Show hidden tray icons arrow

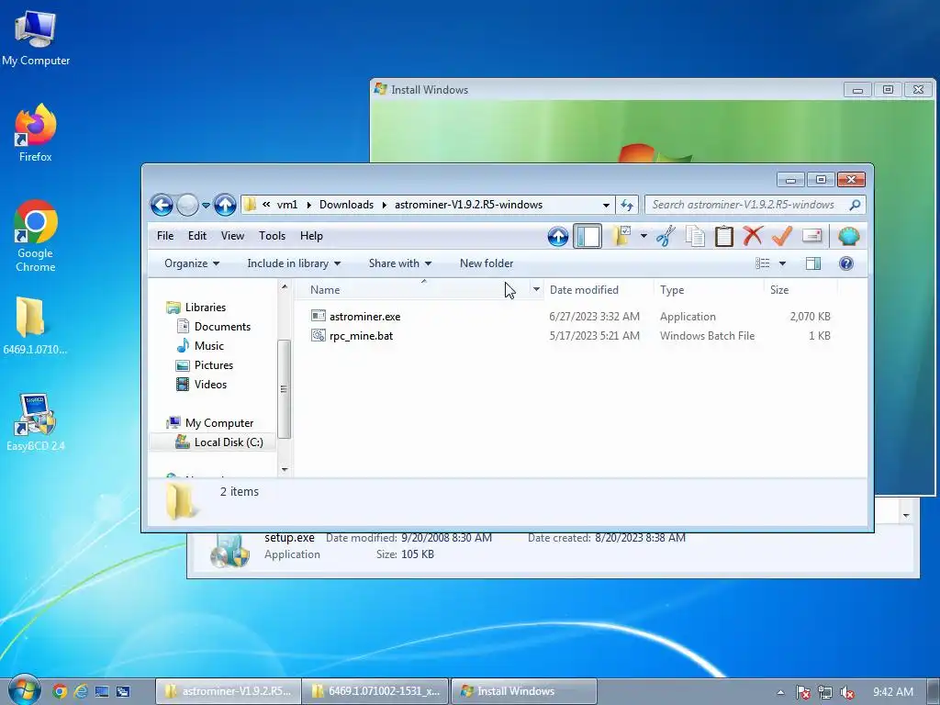click(780, 692)
